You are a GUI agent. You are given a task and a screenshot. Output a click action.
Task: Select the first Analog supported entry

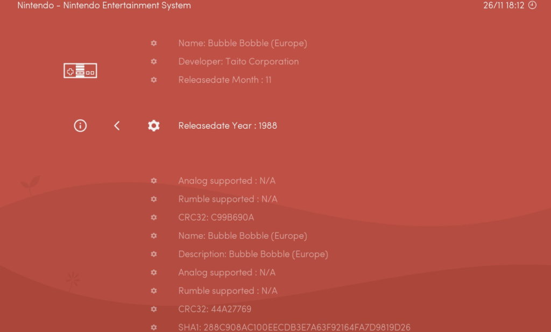[227, 181]
